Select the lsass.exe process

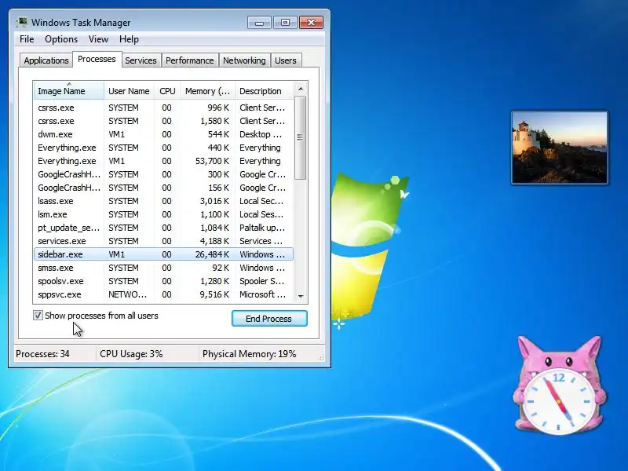pos(163,201)
